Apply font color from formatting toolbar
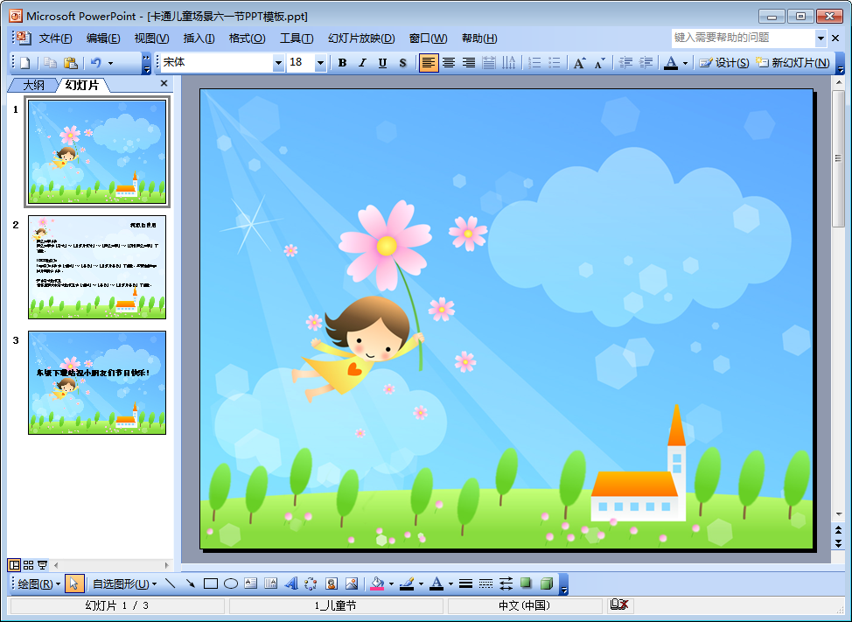Viewport: 852px width, 622px height. pos(671,63)
